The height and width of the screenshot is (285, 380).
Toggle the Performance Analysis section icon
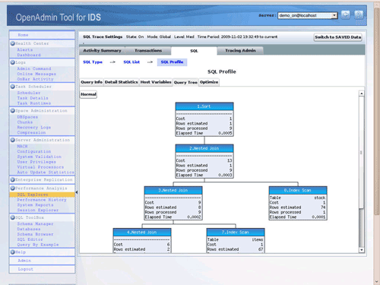tap(13, 188)
